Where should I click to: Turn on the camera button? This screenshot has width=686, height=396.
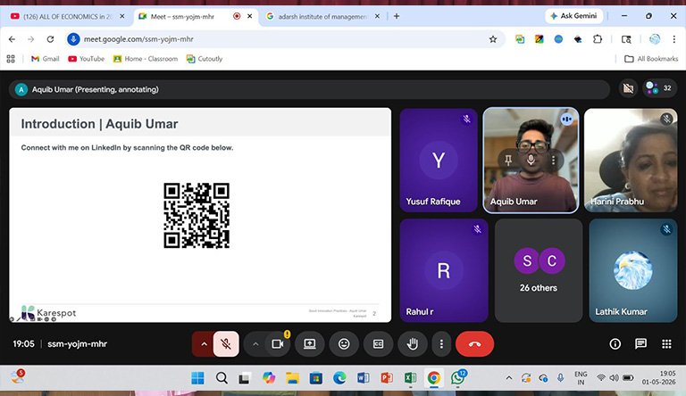point(278,344)
